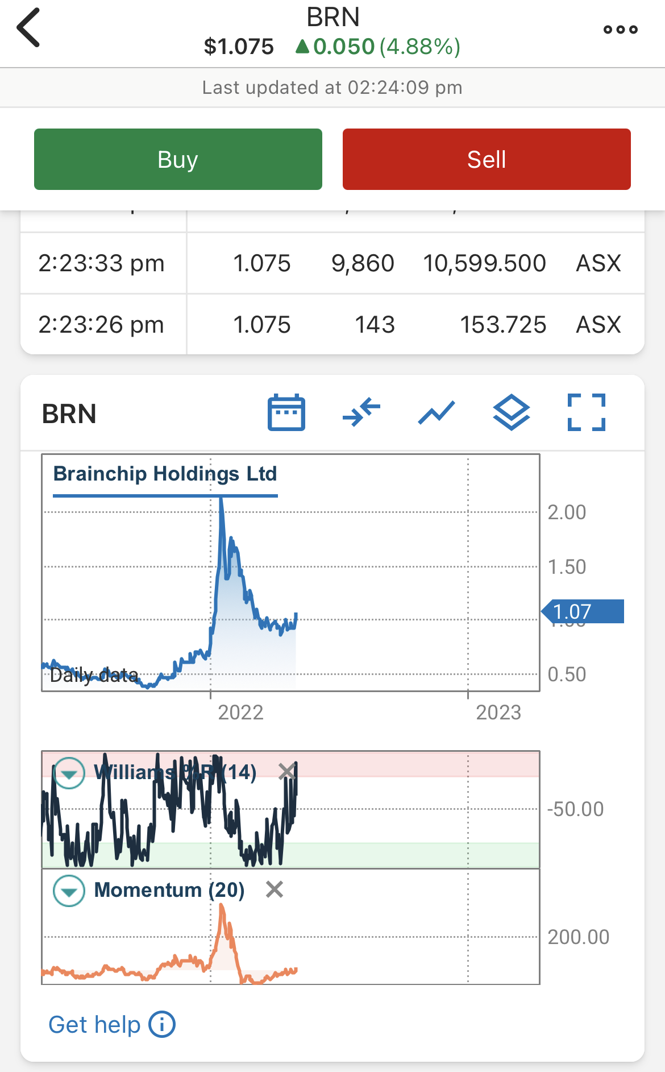Screen dimensions: 665x1072
Task: Tap the 1.50 price axis label
Action: coord(567,566)
